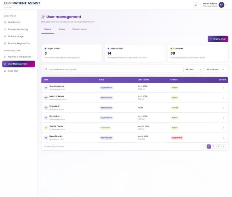Open Audit Trail page

coord(18,71)
